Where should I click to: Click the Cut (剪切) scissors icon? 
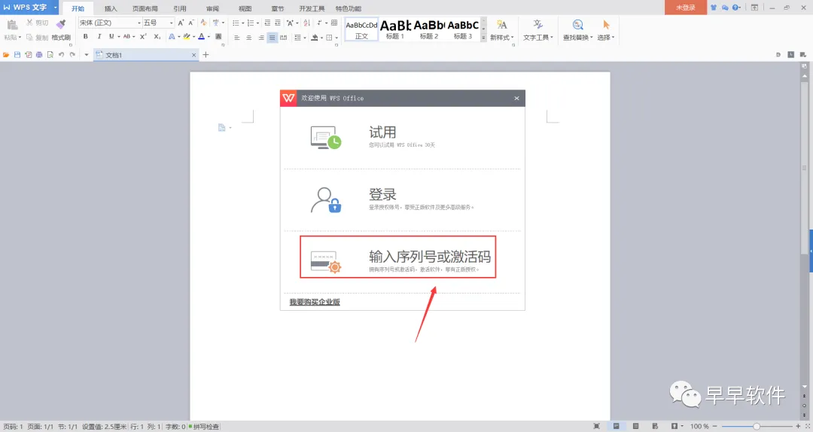29,23
